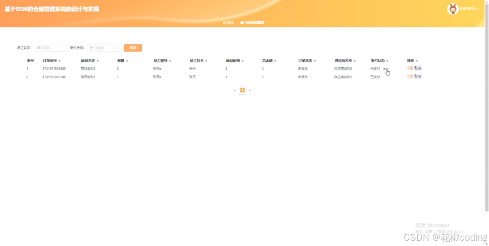This screenshot has width=489, height=246.
Task: Sort by the 订单编号 column sort icon
Action: [60, 61]
